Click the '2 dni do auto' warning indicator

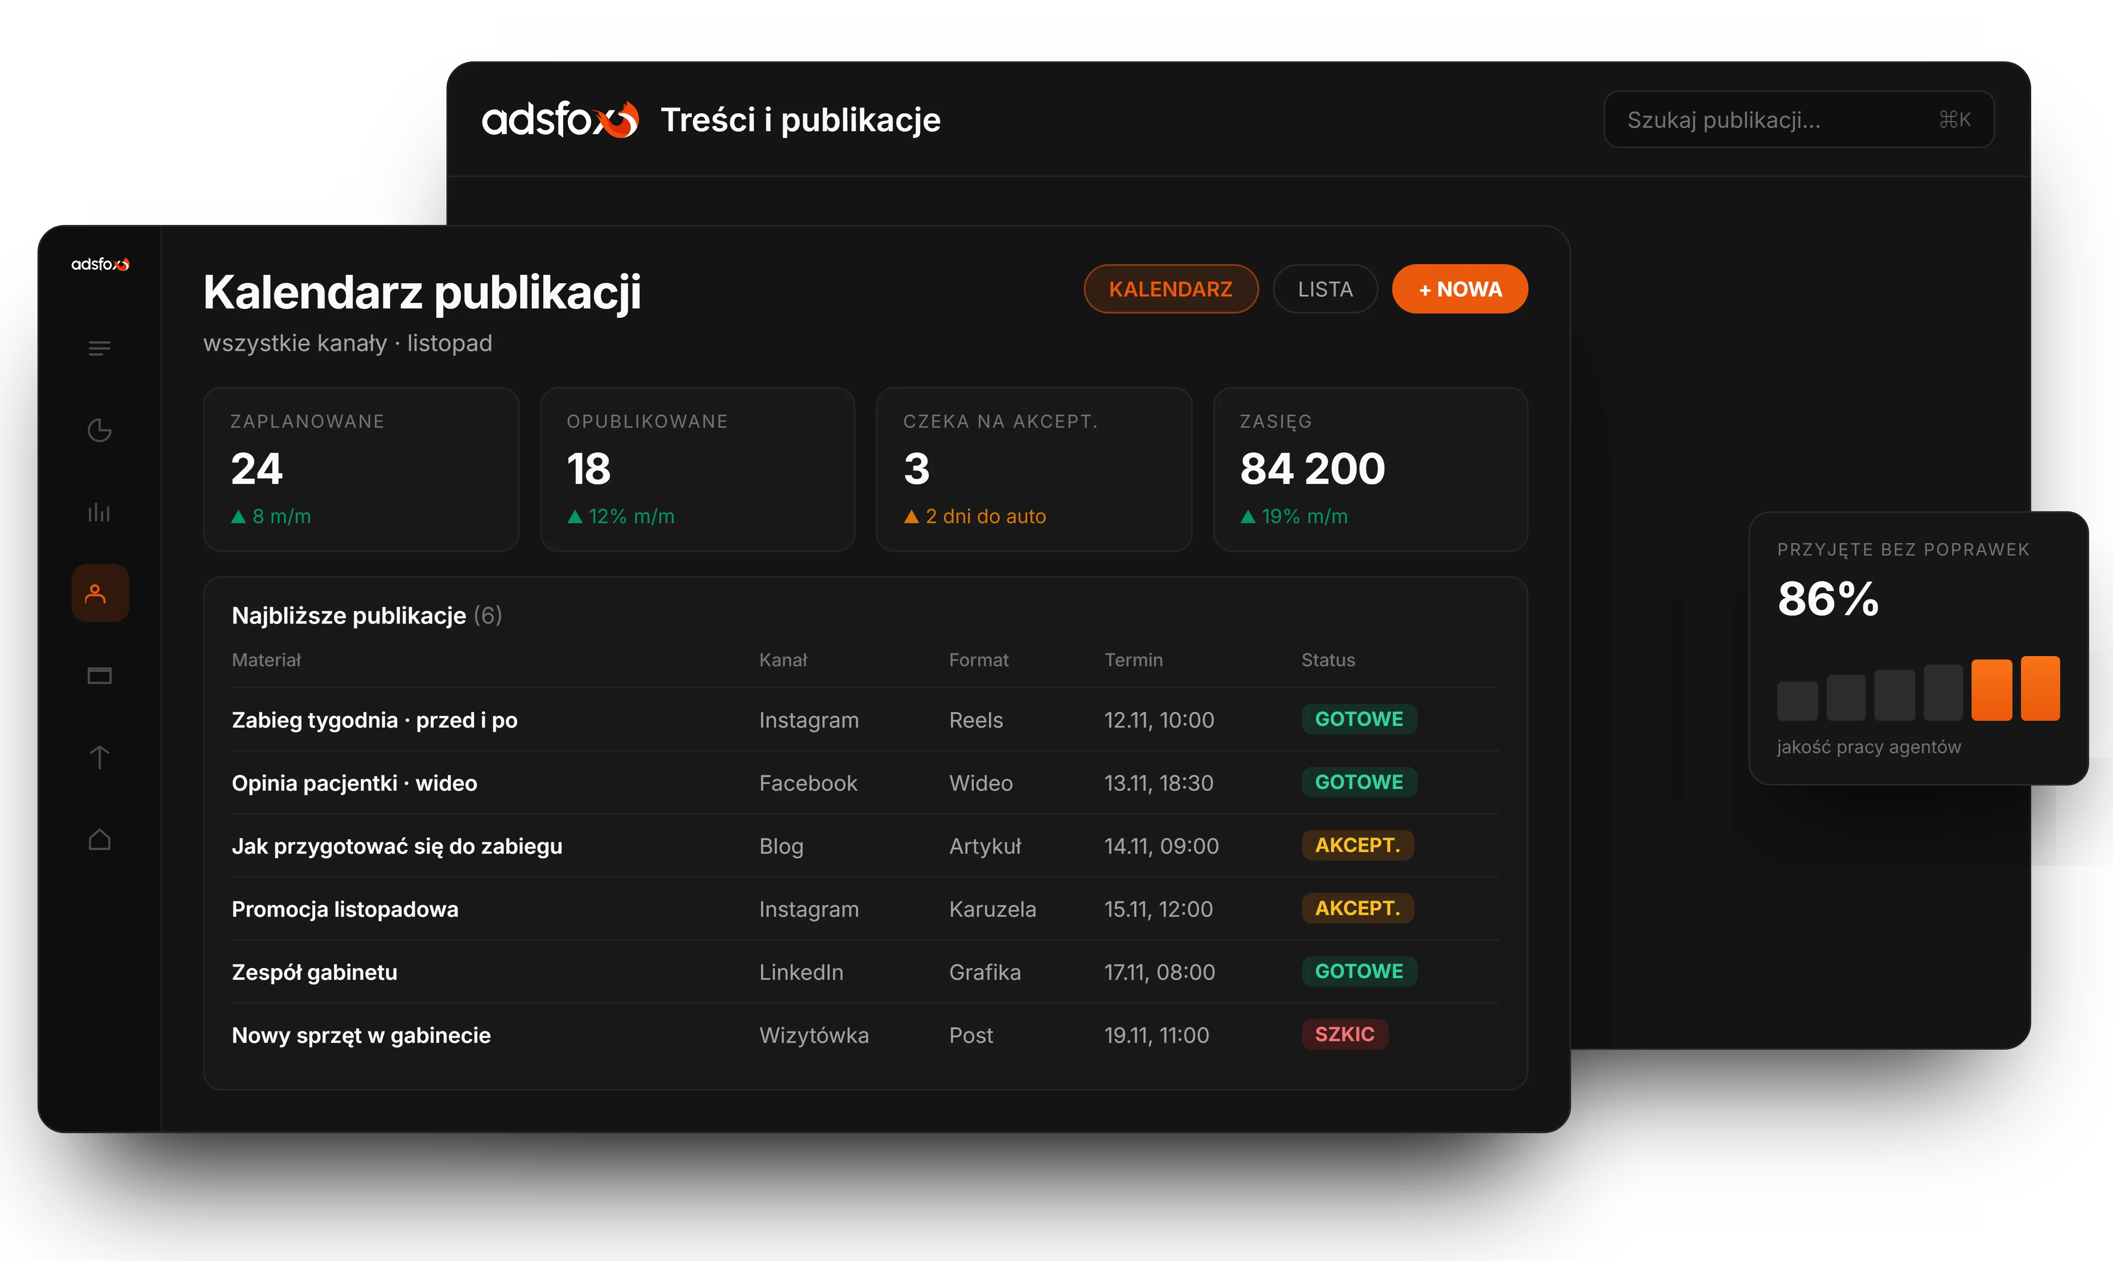[976, 516]
